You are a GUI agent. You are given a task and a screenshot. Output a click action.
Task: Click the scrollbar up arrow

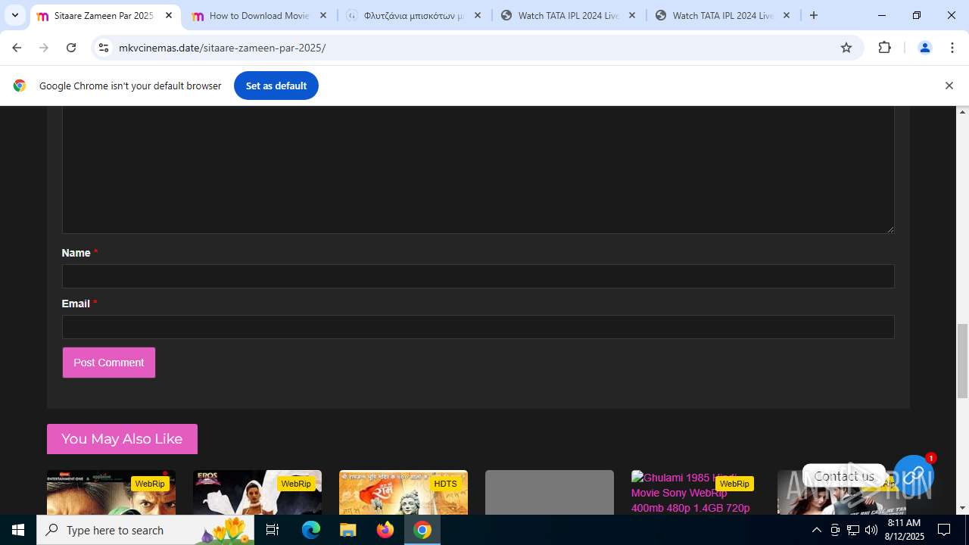963,112
